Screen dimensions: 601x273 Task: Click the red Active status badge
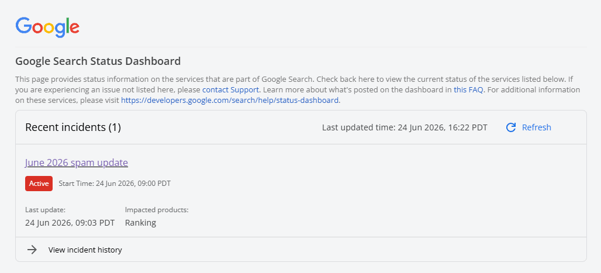[39, 184]
